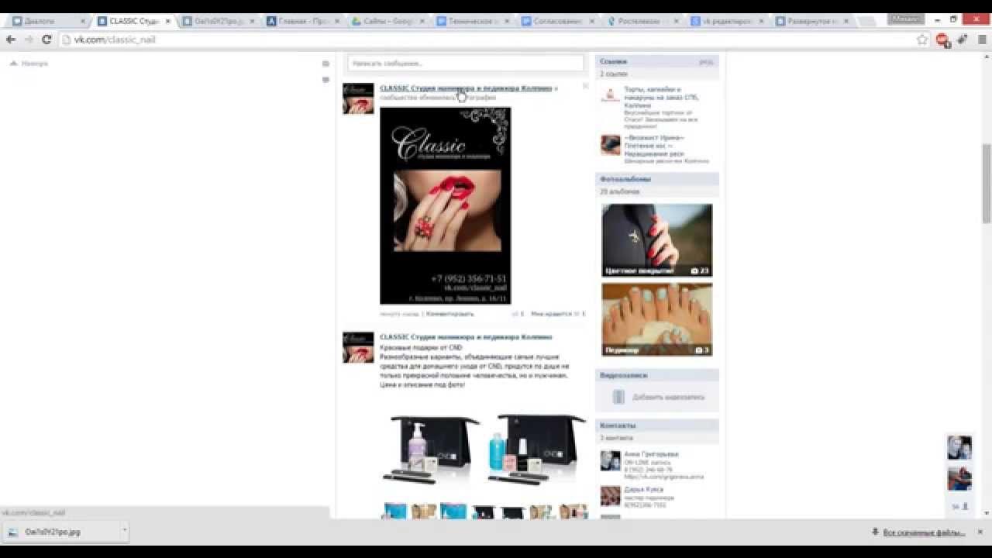Open the upper chat avatar on right edge
The height and width of the screenshot is (558, 992).
click(x=959, y=447)
